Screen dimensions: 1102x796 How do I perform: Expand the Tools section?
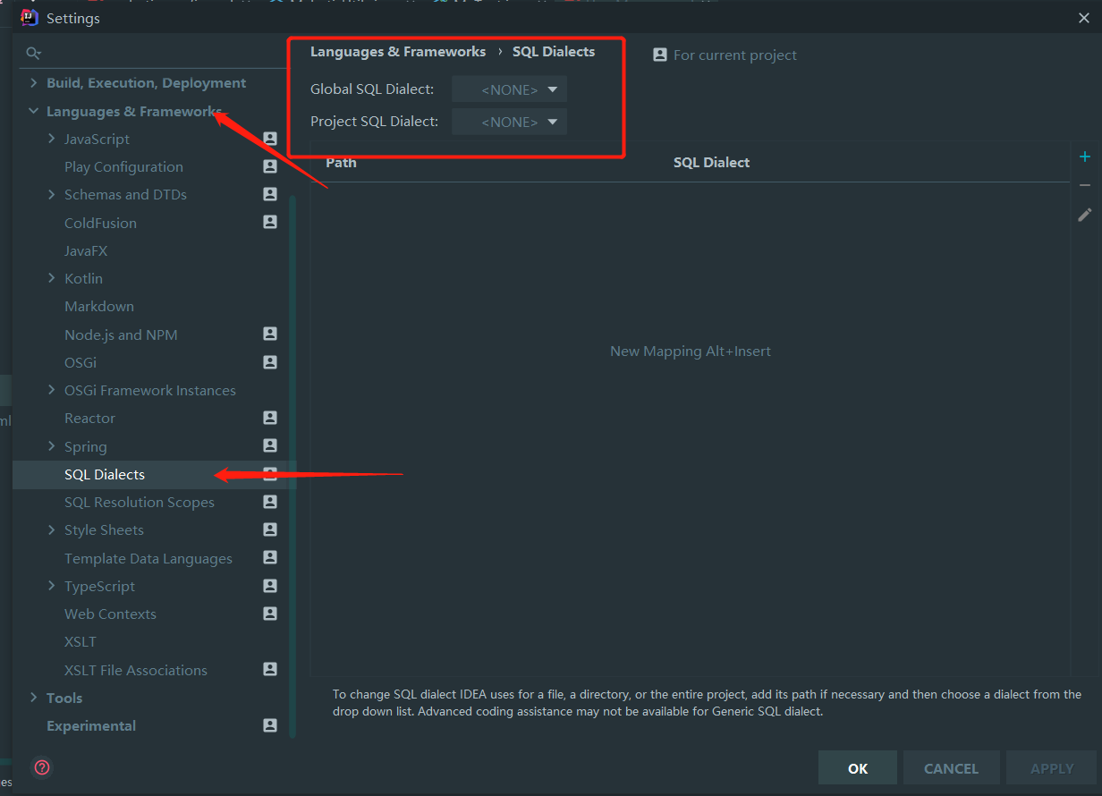pyautogui.click(x=34, y=698)
